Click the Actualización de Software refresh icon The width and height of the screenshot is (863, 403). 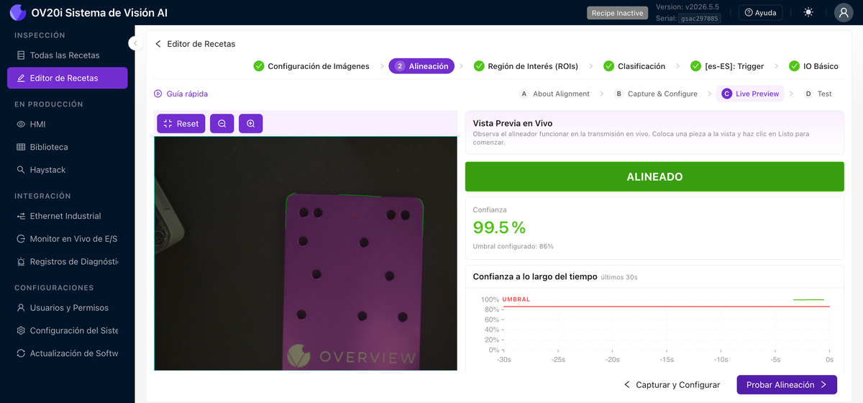pos(21,353)
